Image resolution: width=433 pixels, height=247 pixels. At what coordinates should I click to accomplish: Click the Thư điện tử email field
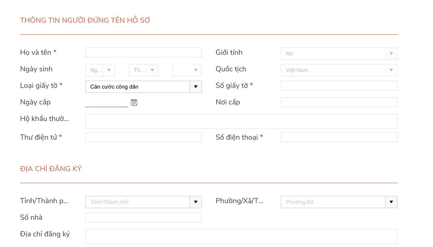click(x=143, y=138)
